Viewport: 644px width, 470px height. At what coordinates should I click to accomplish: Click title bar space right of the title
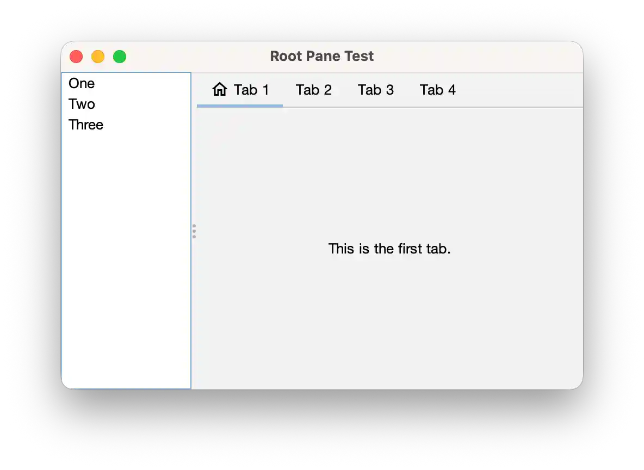(479, 56)
